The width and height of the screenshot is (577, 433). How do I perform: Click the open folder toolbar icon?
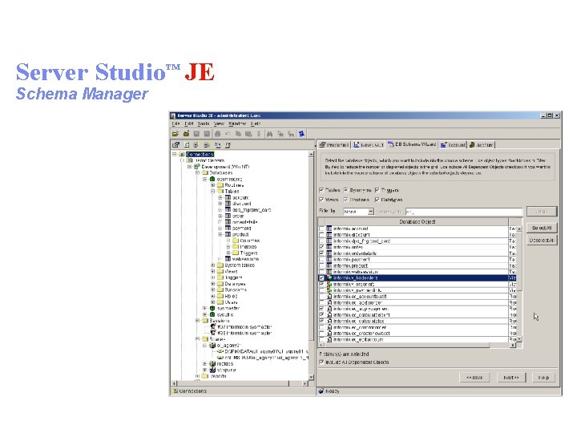[176, 134]
